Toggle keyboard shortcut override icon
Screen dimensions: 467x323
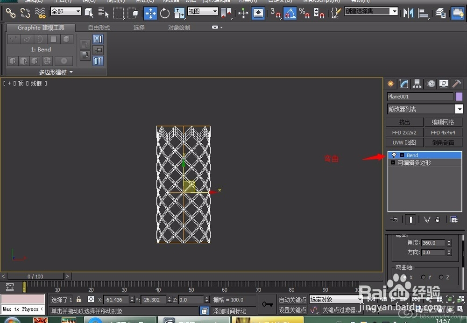pos(258,13)
